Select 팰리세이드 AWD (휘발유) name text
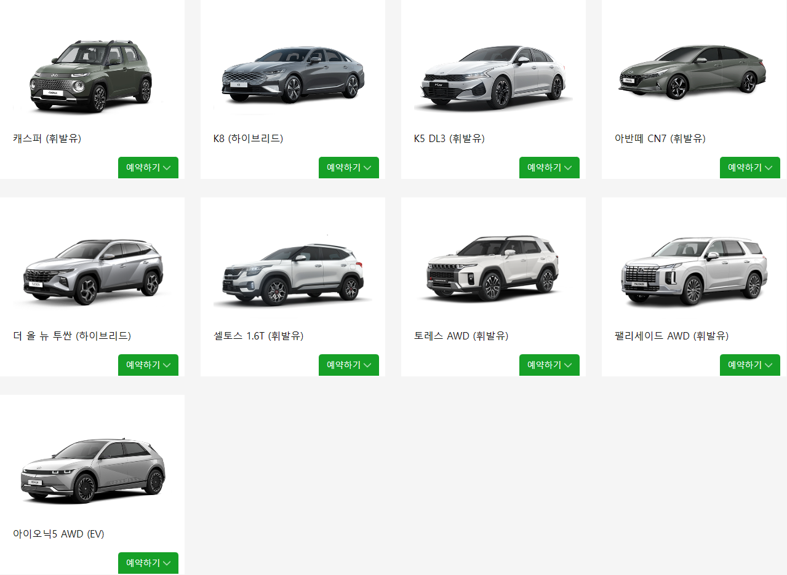This screenshot has height=575, width=787. pos(671,336)
